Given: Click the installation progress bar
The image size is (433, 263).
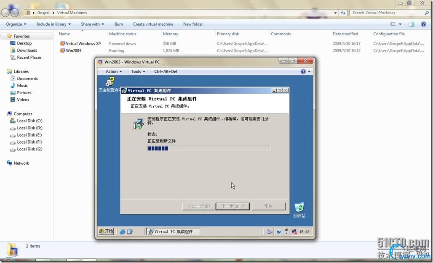Looking at the screenshot, I should [209, 148].
